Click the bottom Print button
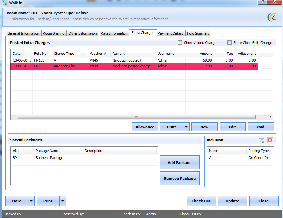Image resolution: width=283 pixels, height=218 pixels. [48, 201]
